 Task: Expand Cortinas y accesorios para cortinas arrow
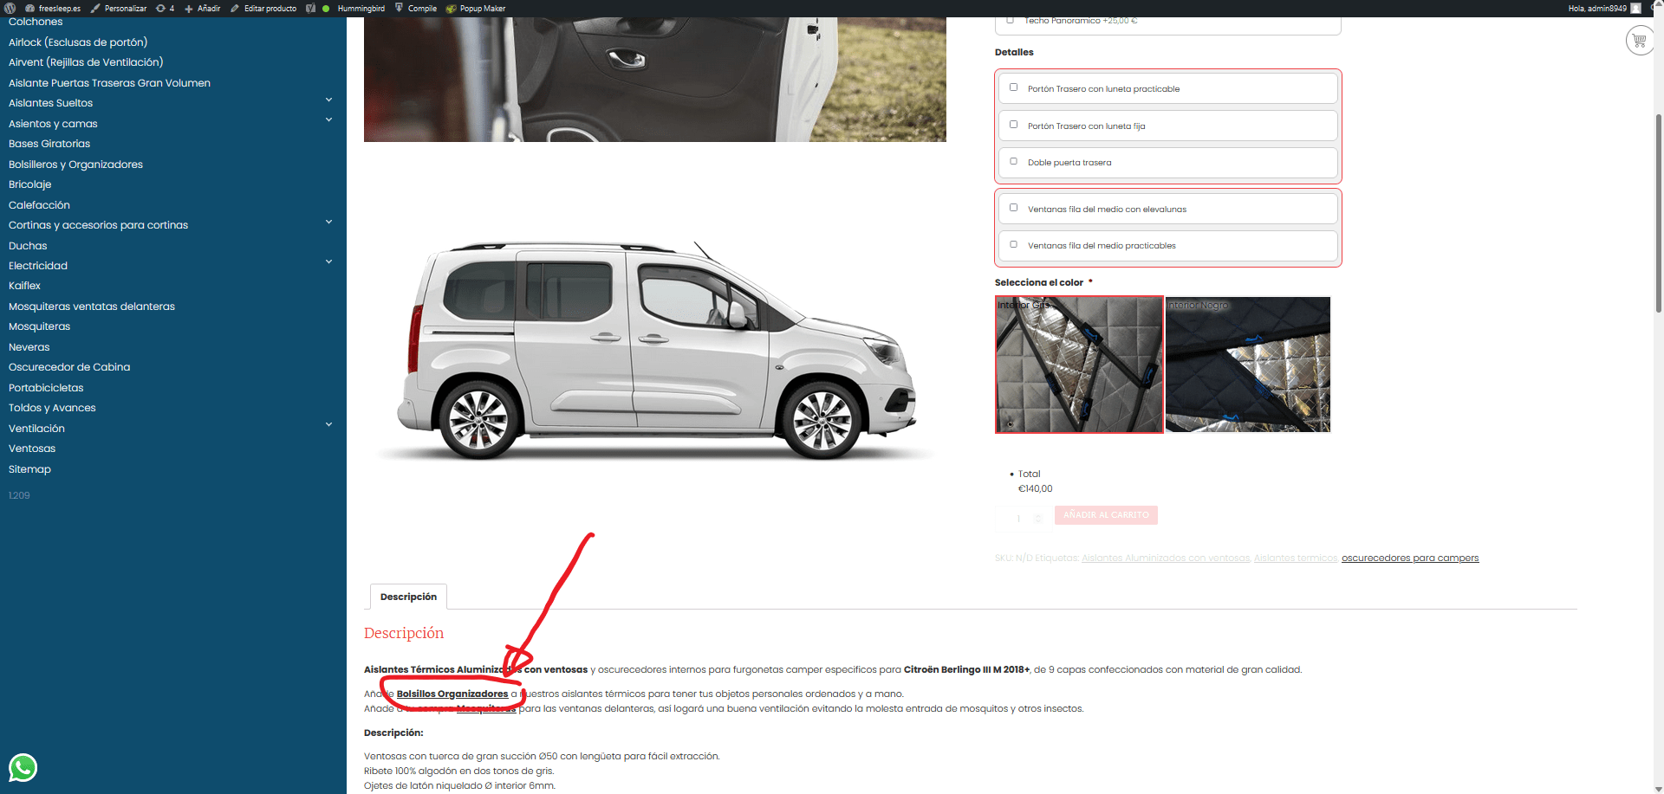(328, 222)
